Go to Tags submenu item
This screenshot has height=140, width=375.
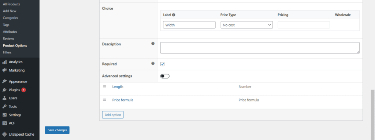point(6,25)
